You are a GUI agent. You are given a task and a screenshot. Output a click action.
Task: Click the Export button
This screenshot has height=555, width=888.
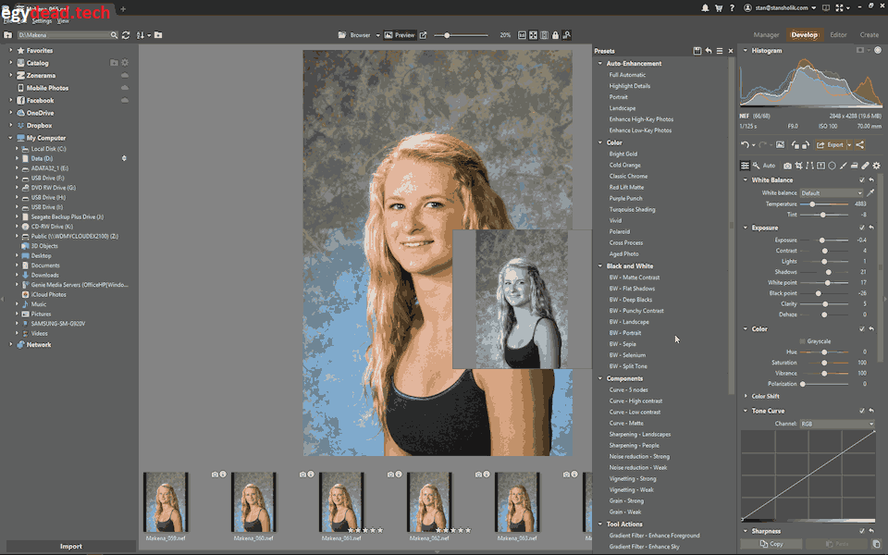[832, 145]
